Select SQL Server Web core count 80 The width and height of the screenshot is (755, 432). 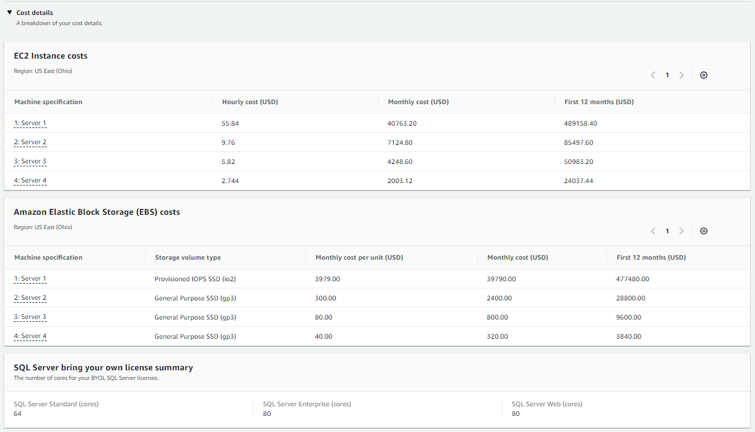(x=516, y=413)
